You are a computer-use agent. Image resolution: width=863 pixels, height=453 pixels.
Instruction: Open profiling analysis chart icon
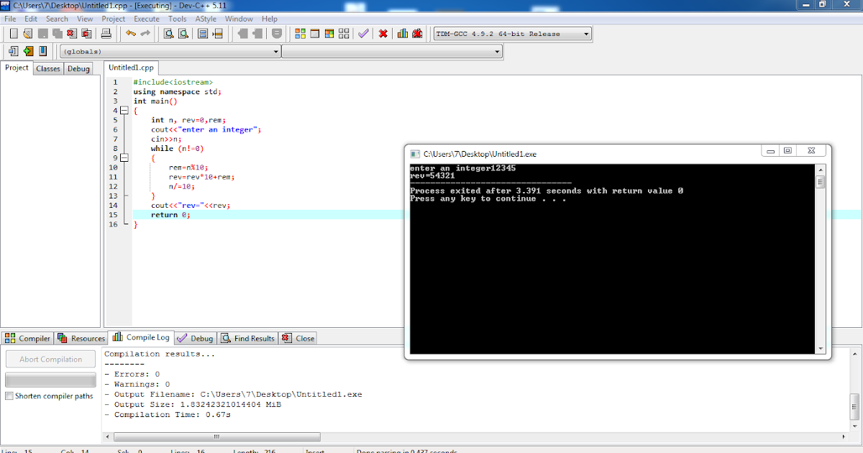403,33
